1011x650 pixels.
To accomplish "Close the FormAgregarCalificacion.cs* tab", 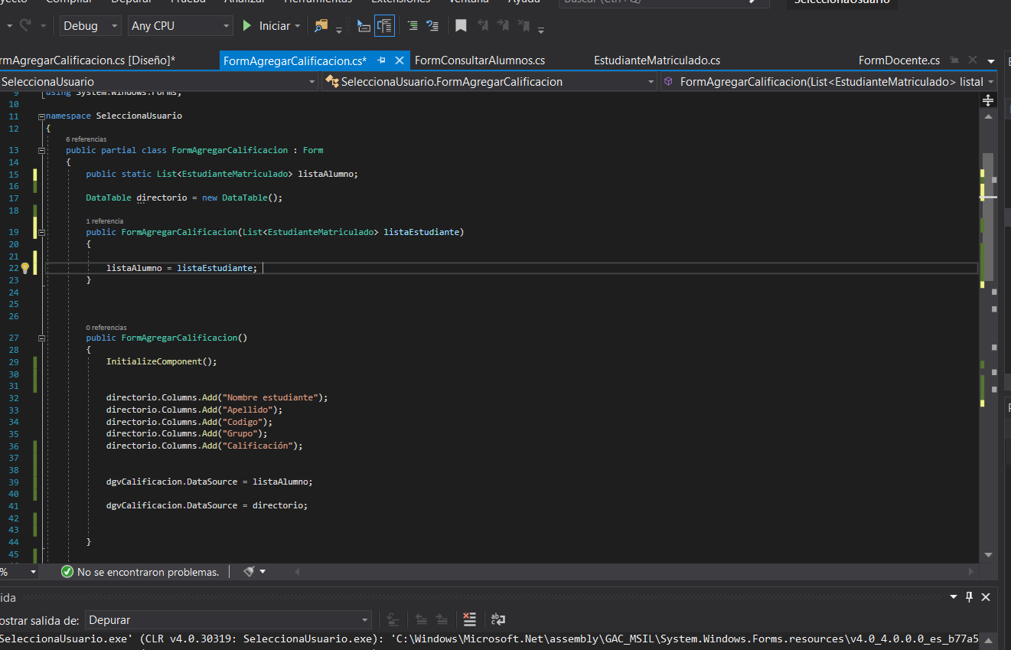I will pyautogui.click(x=399, y=60).
